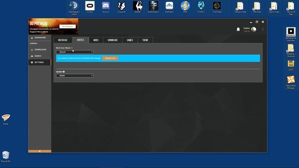Select the F4SE Vault Boy desktop icon
Viewport: 299px width, 168px height.
185,7
